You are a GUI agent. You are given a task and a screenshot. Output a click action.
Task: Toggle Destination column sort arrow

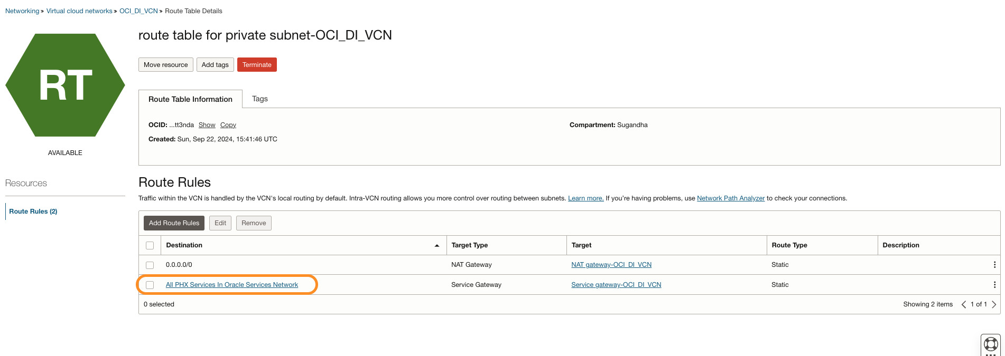[437, 245]
